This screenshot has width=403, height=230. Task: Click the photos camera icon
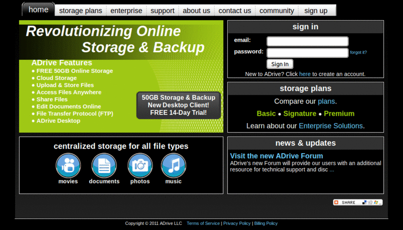click(x=140, y=165)
